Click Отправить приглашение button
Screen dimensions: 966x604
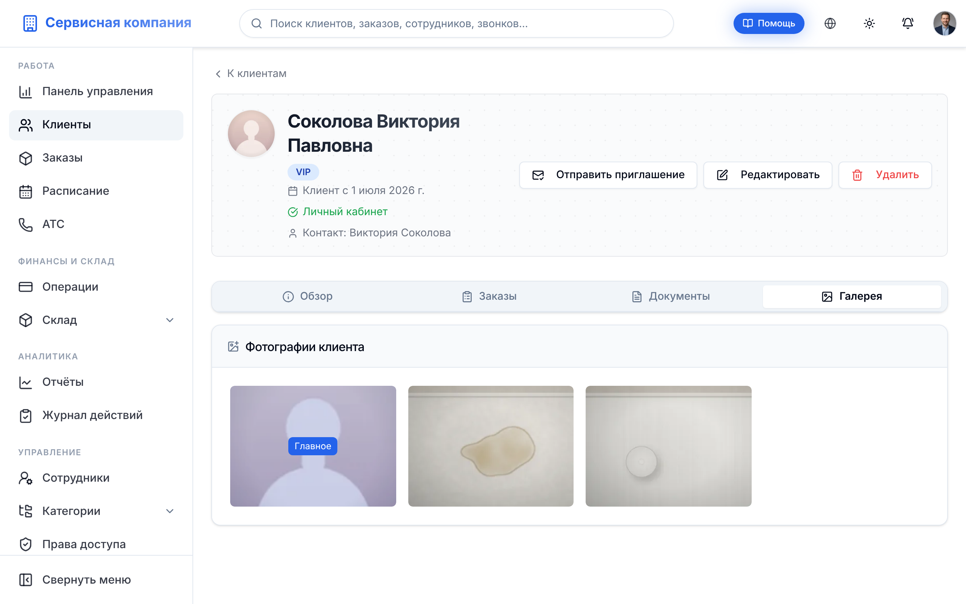[x=608, y=175]
